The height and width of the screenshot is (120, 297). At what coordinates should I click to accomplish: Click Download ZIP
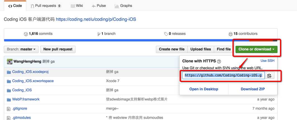click(x=253, y=89)
